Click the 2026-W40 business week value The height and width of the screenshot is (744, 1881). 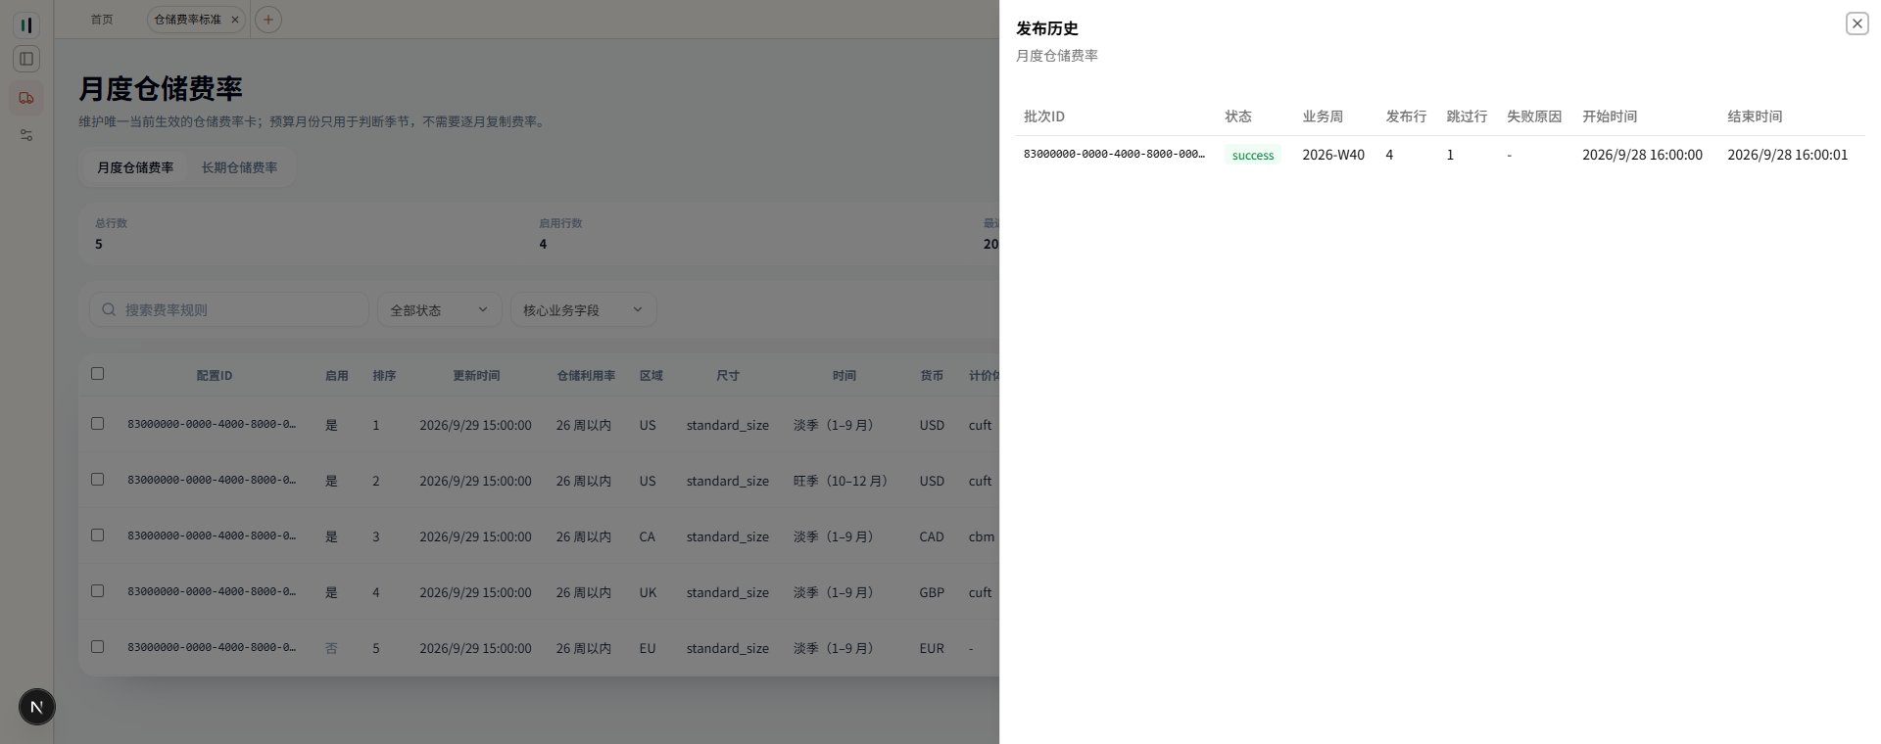click(1333, 155)
